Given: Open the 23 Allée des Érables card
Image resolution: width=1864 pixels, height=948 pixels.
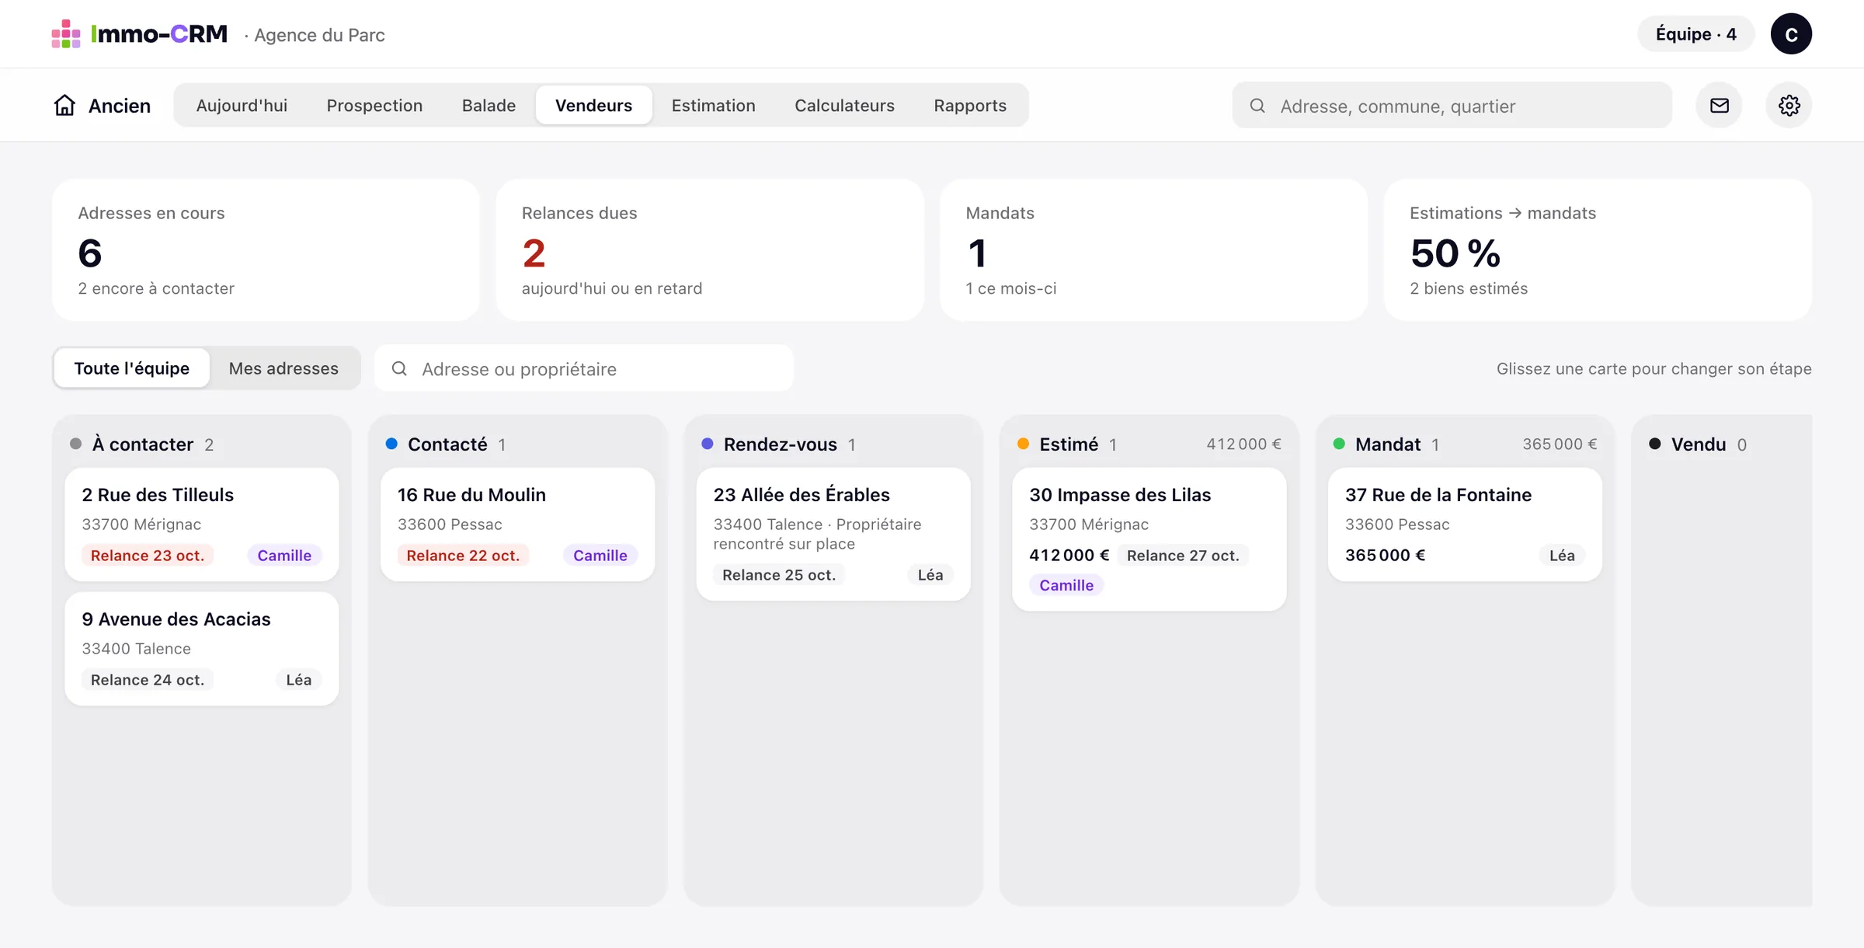Looking at the screenshot, I should [833, 534].
